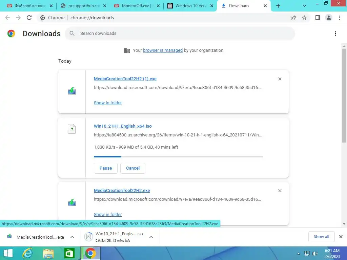
Task: Click the browser back arrow
Action: pyautogui.click(x=7, y=18)
